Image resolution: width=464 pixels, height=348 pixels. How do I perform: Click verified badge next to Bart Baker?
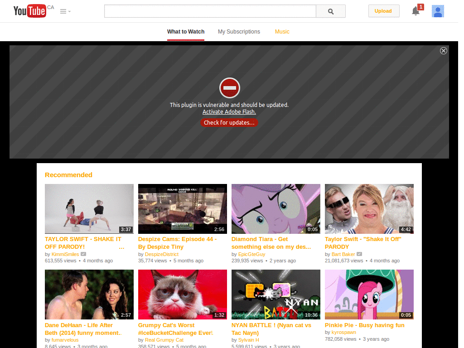click(359, 254)
